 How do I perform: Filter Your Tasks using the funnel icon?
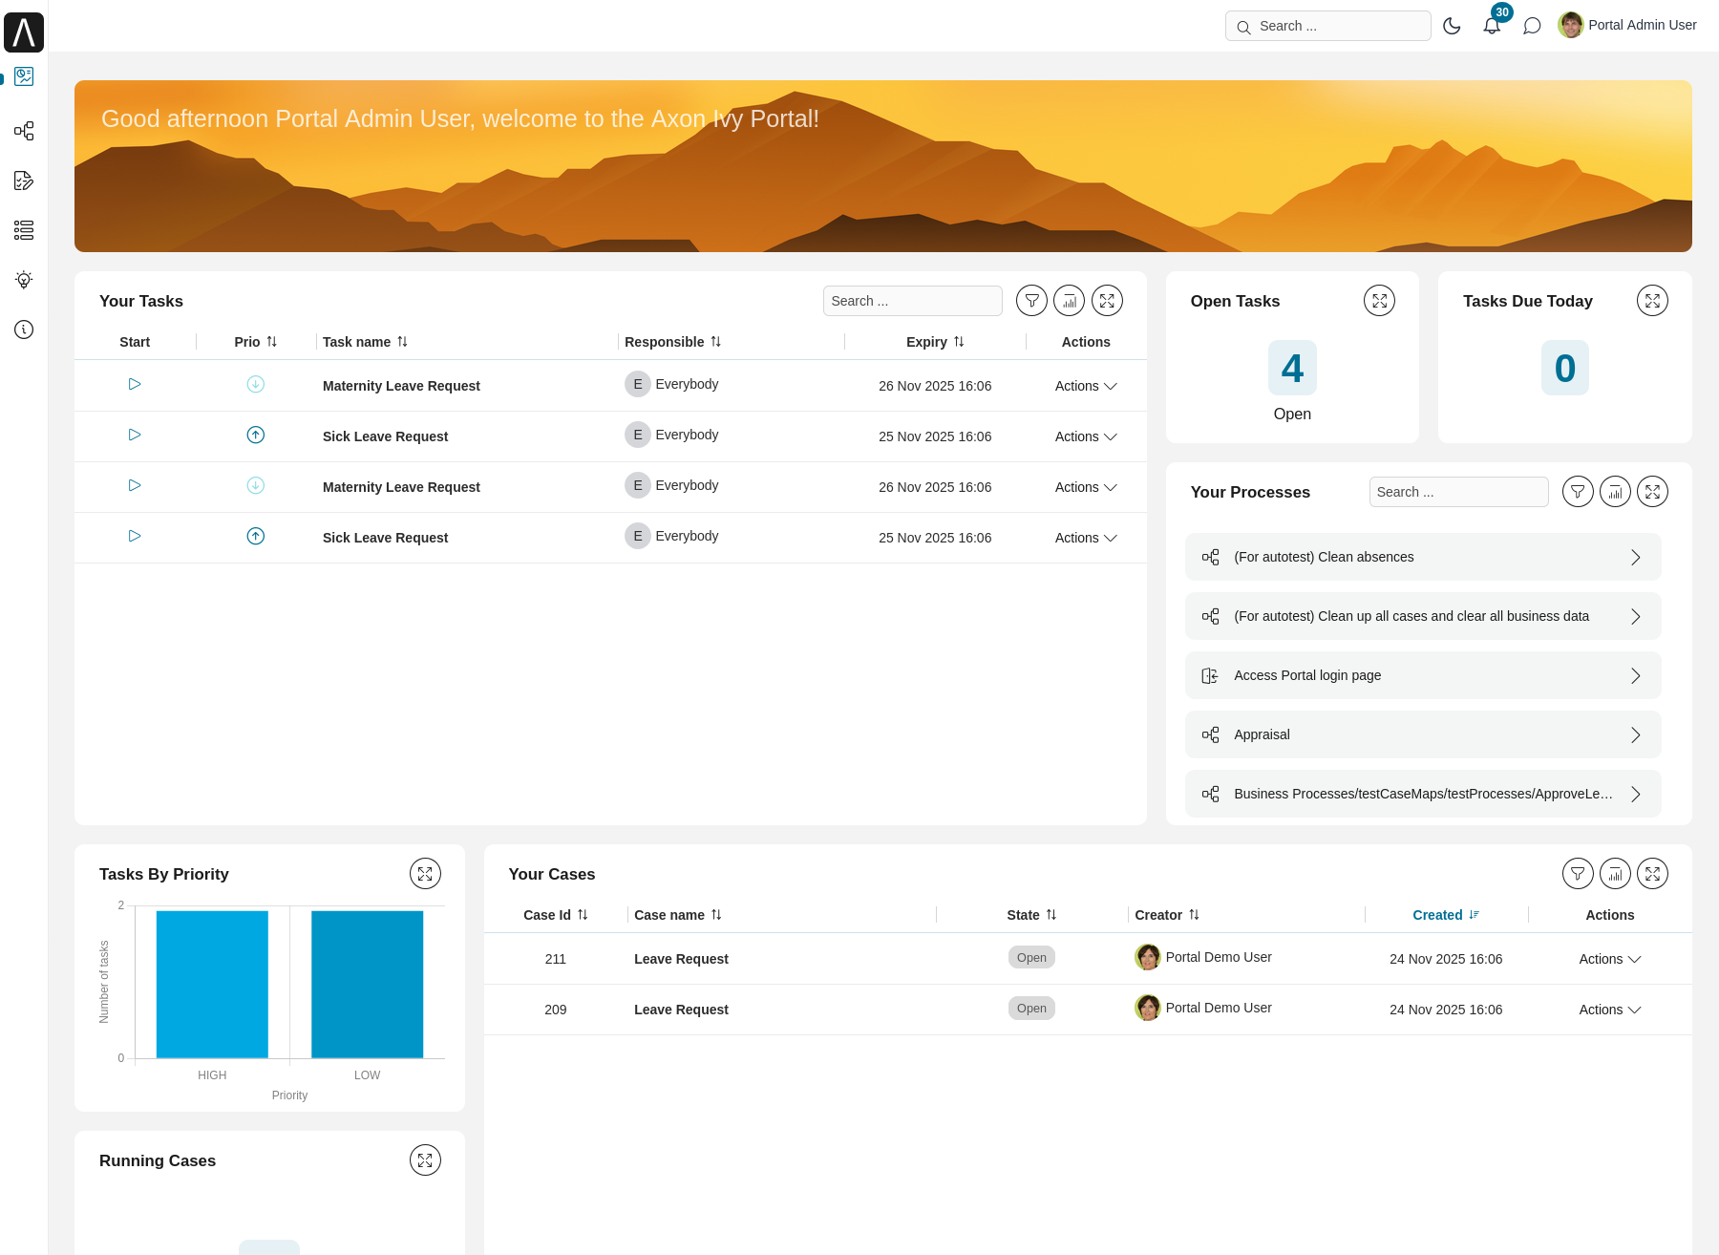point(1031,300)
